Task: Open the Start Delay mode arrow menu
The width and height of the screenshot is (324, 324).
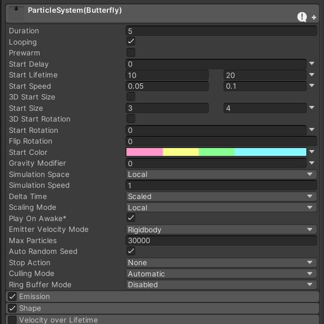Action: [312, 64]
